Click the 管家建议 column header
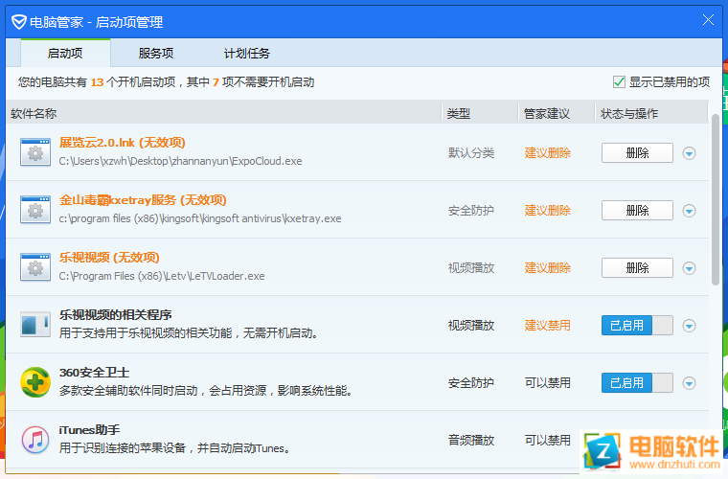The width and height of the screenshot is (728, 479). [x=557, y=113]
